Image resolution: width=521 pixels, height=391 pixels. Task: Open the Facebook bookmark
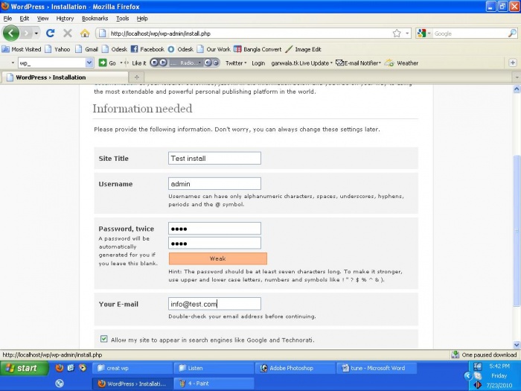click(x=147, y=49)
